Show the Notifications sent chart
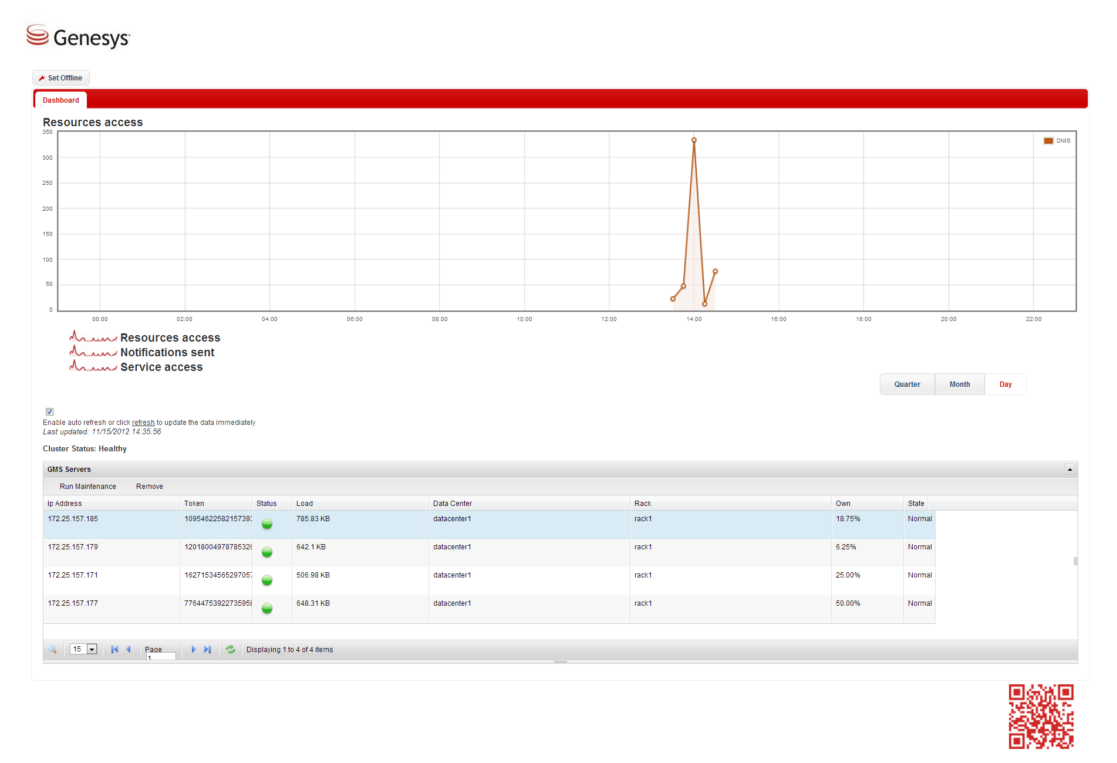This screenshot has height=763, width=1117. click(x=167, y=352)
